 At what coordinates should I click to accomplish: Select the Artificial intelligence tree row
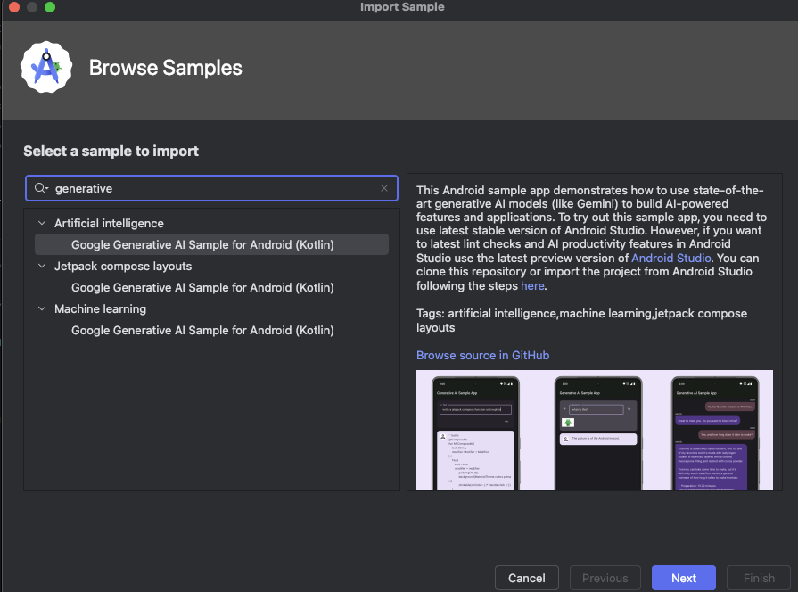(211, 224)
